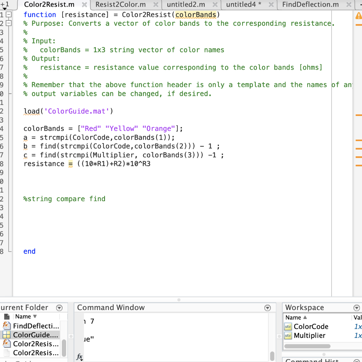The image size is (362, 362).
Task: Click 'ColorGuide.mat' string in the load statement
Action: (x=76, y=111)
